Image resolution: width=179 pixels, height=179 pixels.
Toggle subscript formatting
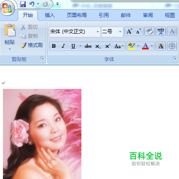coord(98,46)
